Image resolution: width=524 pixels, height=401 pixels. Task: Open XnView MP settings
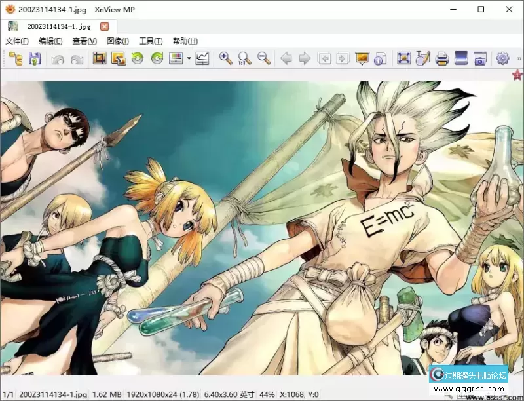pos(501,58)
